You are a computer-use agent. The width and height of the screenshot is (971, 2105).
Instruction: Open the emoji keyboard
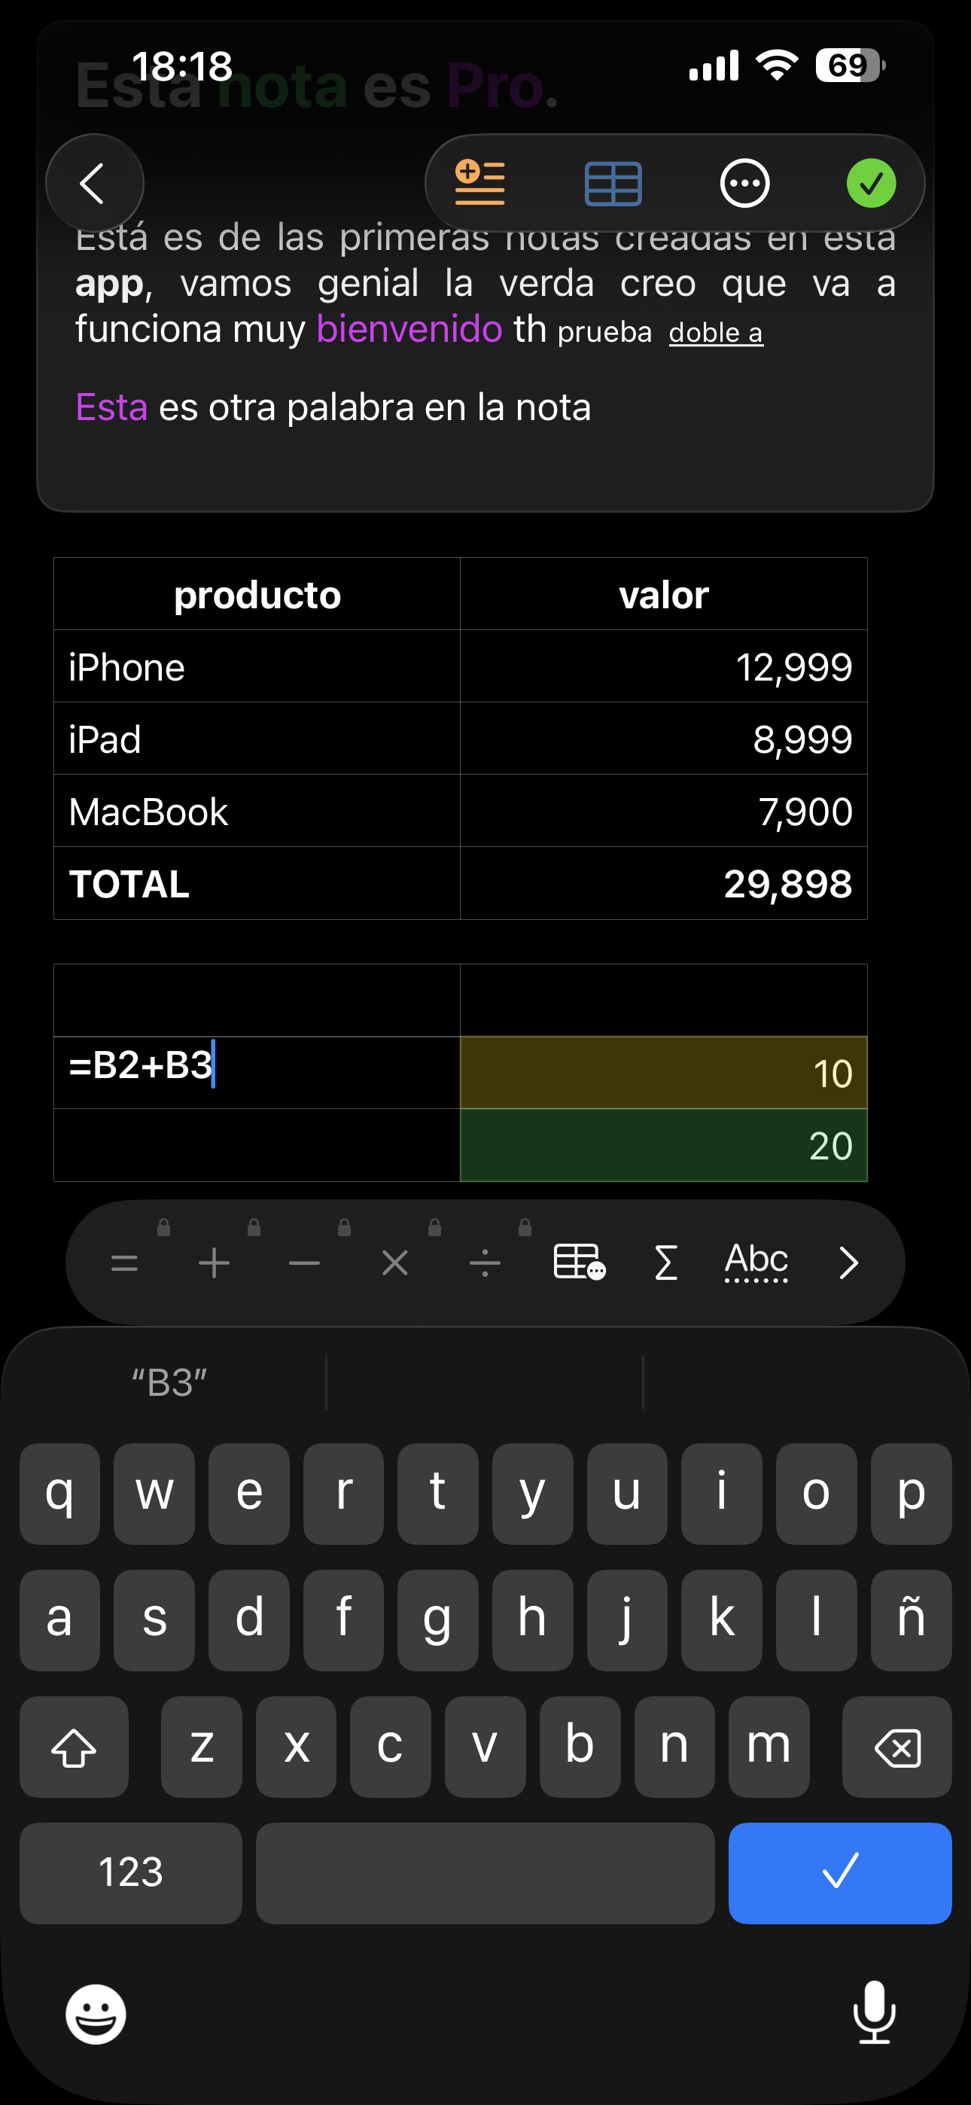coord(96,2013)
